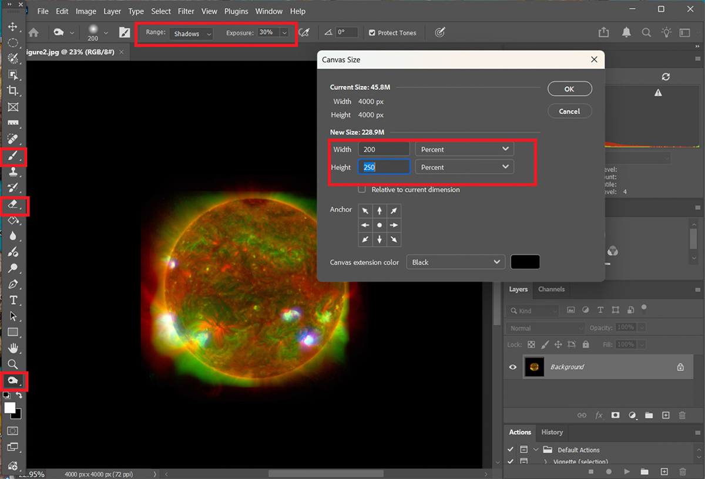705x479 pixels.
Task: Open the Range Shadows dropdown
Action: [x=192, y=33]
